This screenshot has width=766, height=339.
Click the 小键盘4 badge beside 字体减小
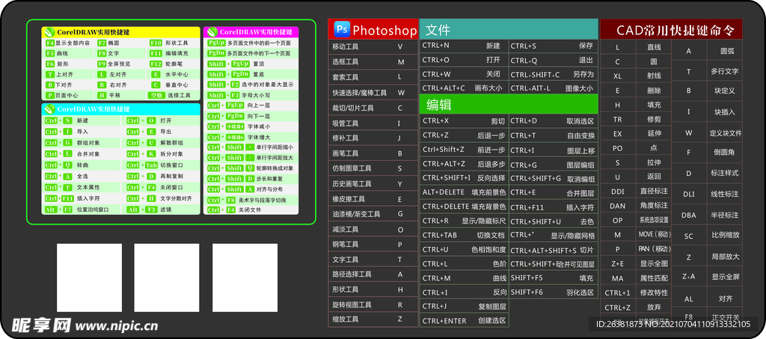[234, 126]
